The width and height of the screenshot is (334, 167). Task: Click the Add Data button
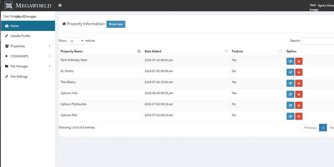pos(116,24)
